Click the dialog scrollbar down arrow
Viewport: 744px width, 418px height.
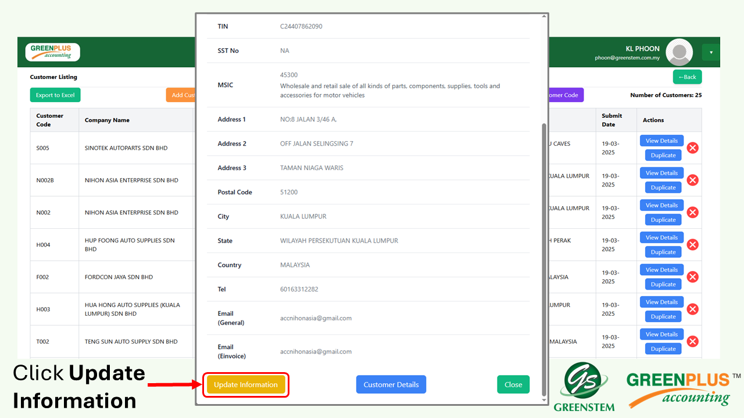click(x=544, y=400)
